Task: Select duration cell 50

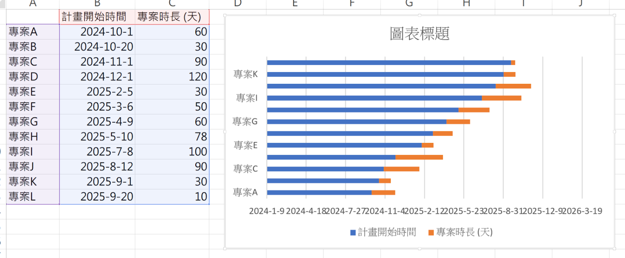Action: click(172, 107)
